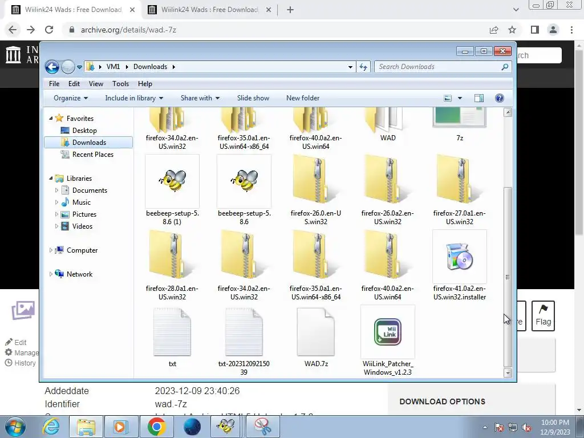Click the Chrome address bar URL
Image resolution: width=584 pixels, height=438 pixels.
[128, 30]
